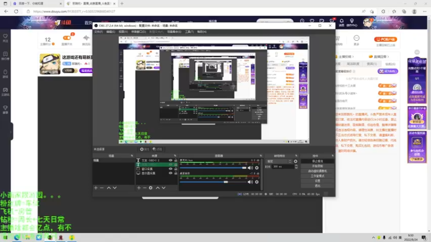431x242 pixels.
Task: Toggle the lock on 文本 (GDI+) 2 source
Action: point(176,160)
